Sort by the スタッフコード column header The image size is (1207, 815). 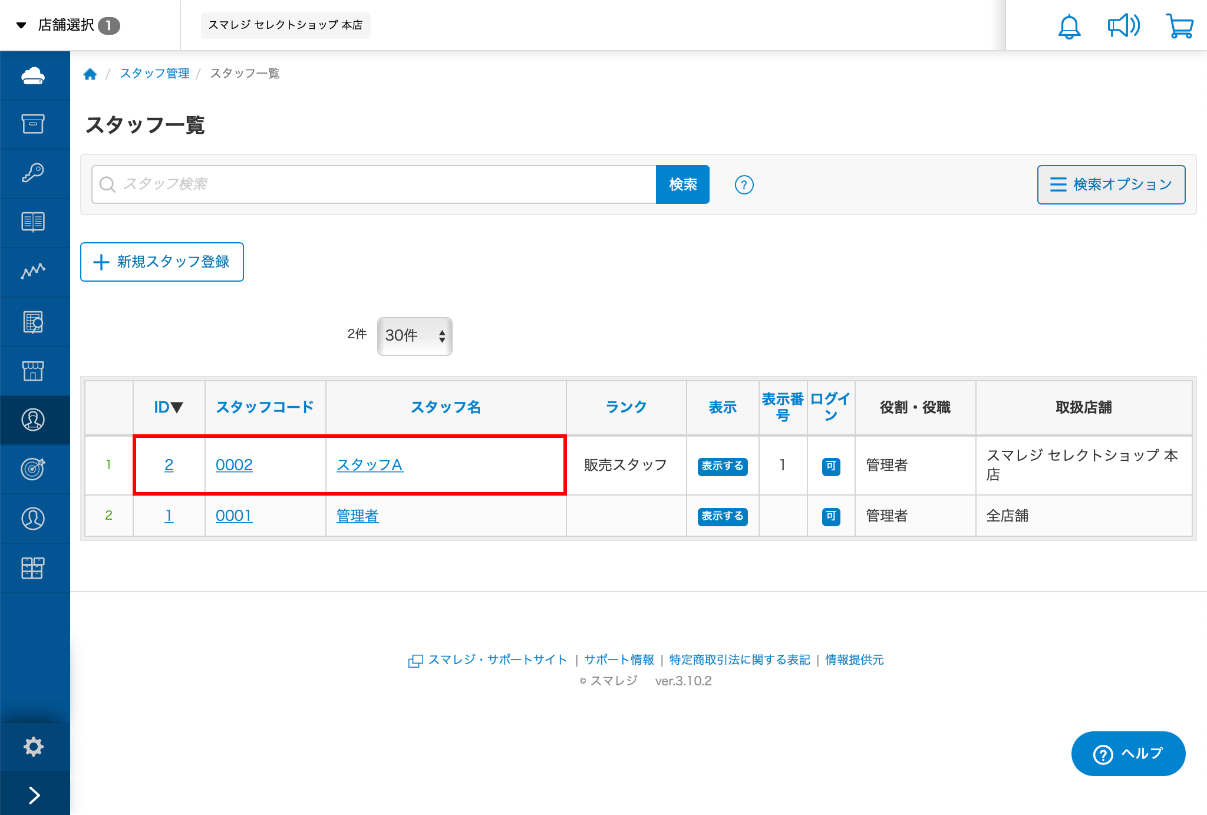tap(265, 407)
